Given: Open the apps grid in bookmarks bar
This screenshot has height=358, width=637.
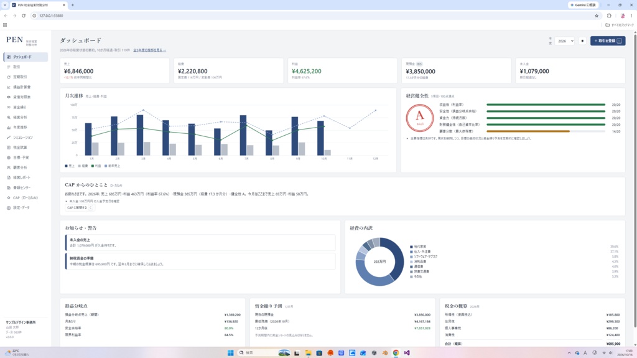Looking at the screenshot, I should click(x=5, y=25).
